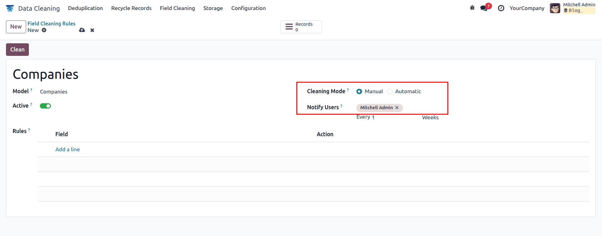
Task: Select the Manual cleaning mode
Action: 359,92
